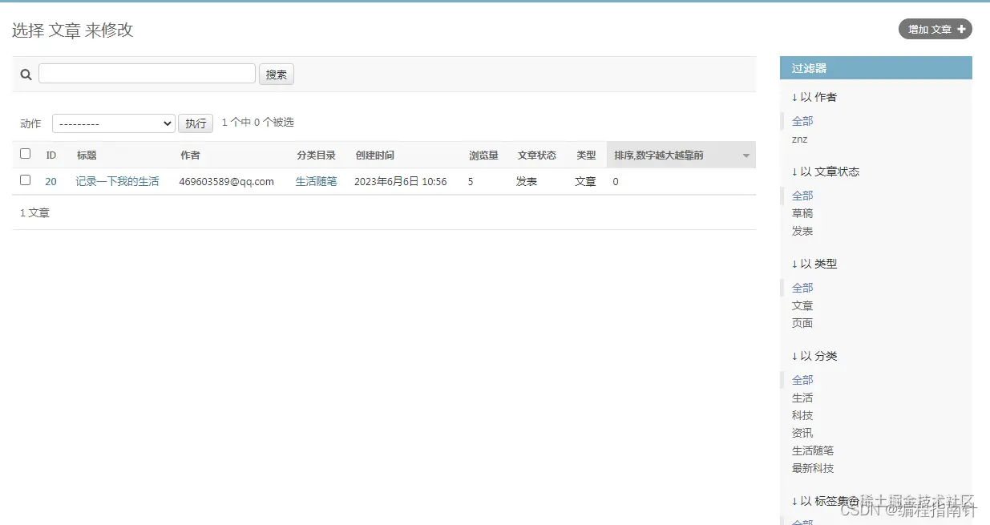Filter by type 文章 in sidebar
The image size is (990, 525).
coord(802,305)
